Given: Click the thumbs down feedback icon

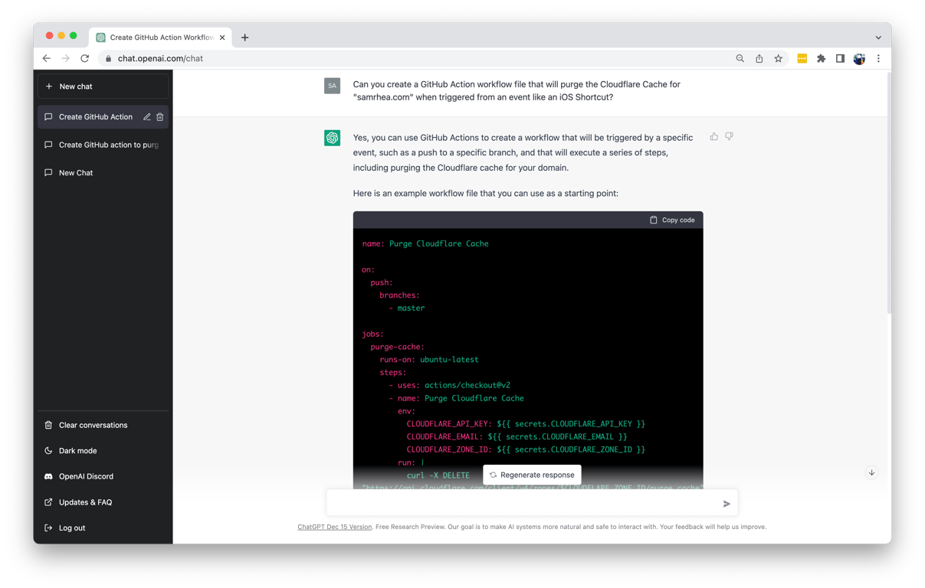Looking at the screenshot, I should point(729,136).
